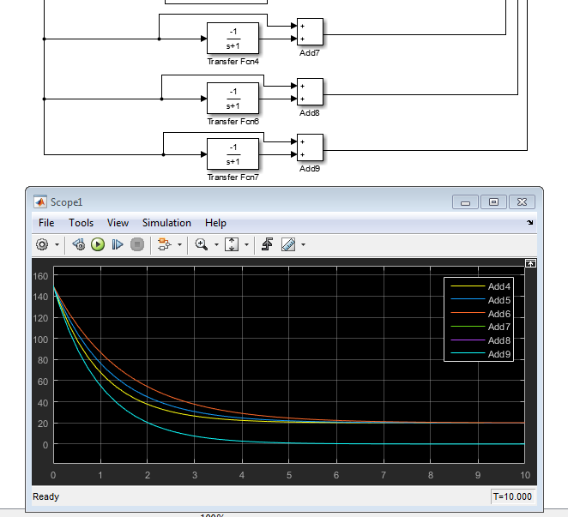
Task: Click the Scale axes limits icon
Action: [233, 244]
